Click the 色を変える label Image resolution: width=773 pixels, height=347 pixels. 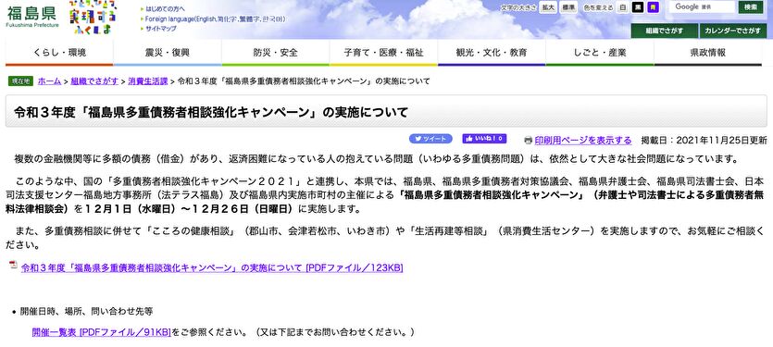598,8
